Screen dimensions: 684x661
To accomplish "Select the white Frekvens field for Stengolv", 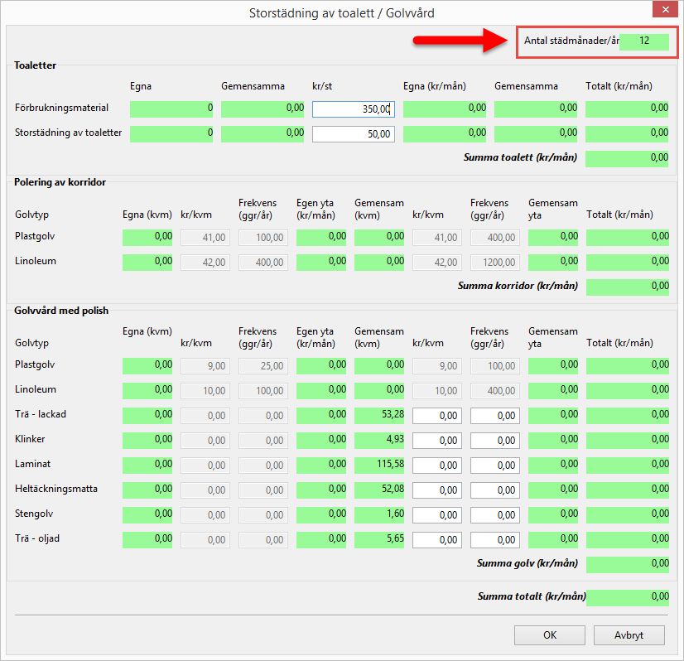I will (x=495, y=514).
